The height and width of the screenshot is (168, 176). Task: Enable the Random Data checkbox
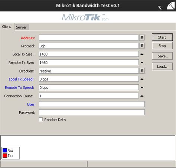40,120
